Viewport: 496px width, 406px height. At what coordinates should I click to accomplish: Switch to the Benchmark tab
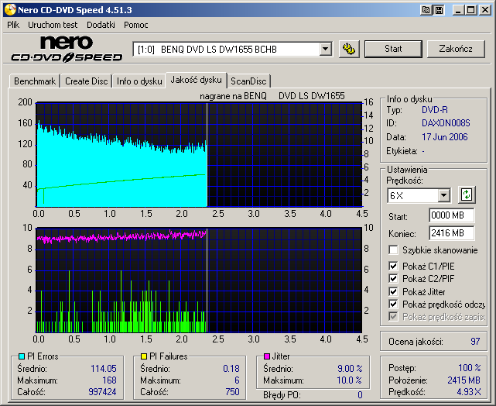click(x=35, y=81)
